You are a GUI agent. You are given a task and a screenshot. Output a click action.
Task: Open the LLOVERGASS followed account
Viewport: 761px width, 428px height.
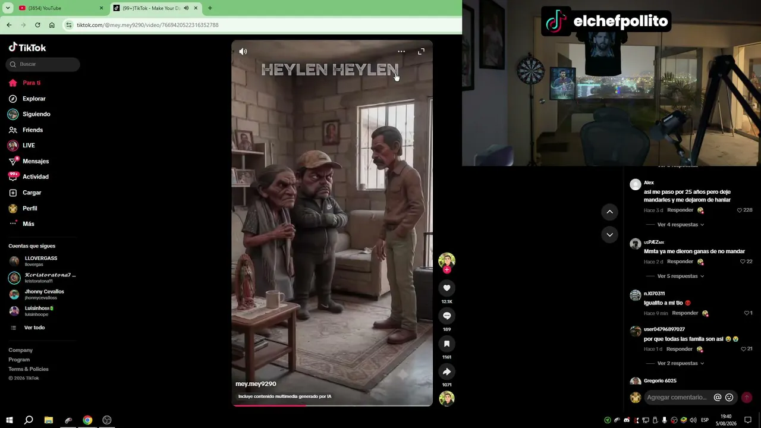pyautogui.click(x=42, y=261)
